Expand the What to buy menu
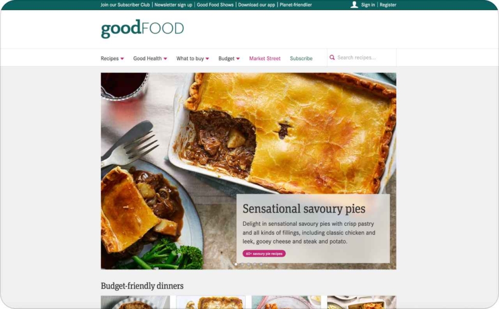Viewport: 499px width, 309px height. 192,58
